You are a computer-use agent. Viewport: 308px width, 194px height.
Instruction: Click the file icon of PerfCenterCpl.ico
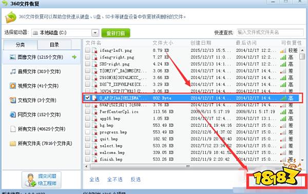[95, 112]
